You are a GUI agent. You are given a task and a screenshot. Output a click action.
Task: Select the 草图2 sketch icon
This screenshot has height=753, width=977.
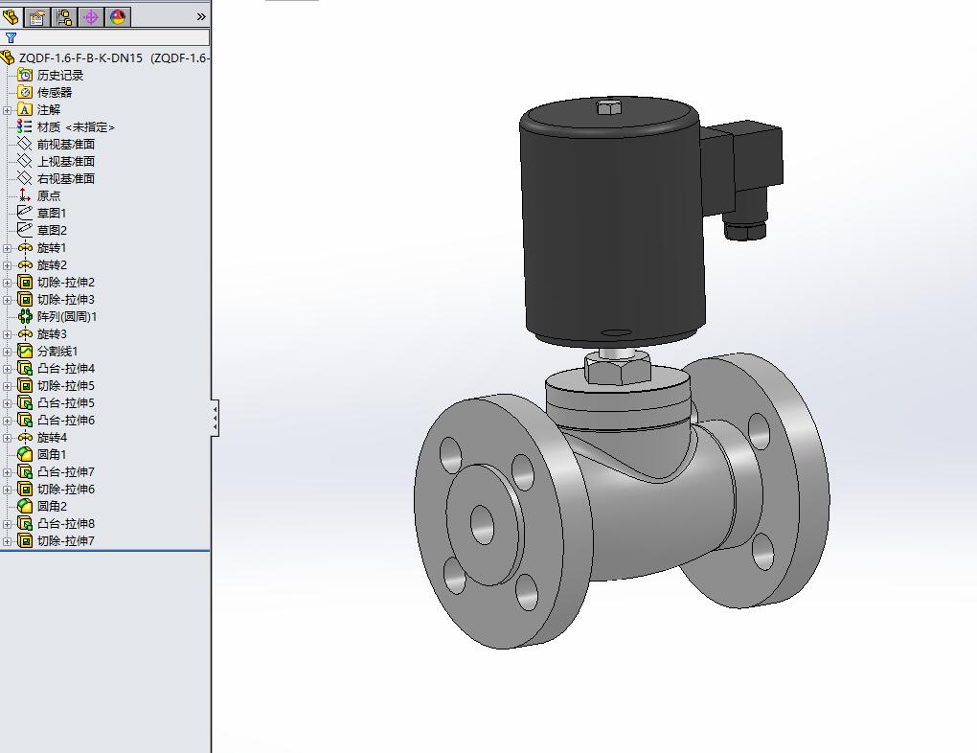24,230
